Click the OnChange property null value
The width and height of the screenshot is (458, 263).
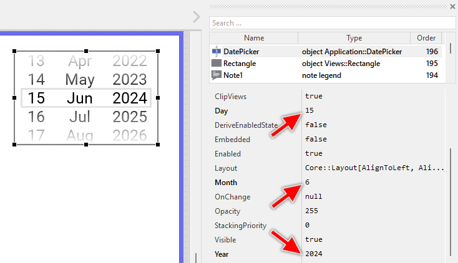(x=314, y=197)
